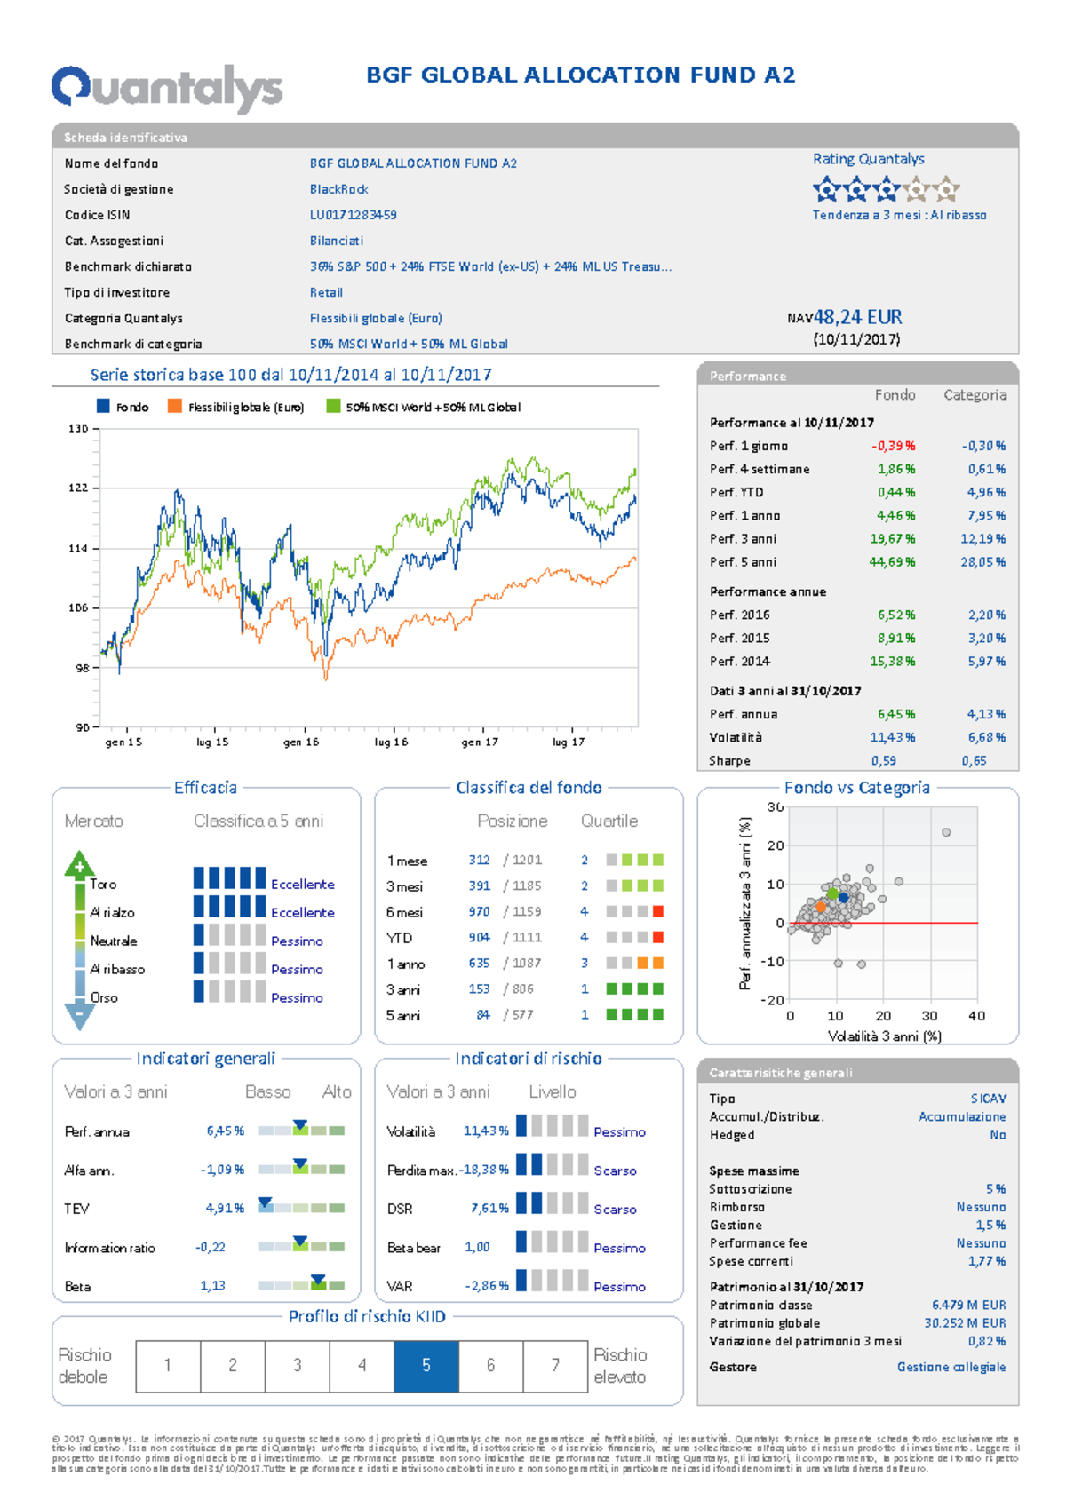The height and width of the screenshot is (1508, 1066).
Task: Click the ISIN code LU0171283459
Action: [353, 215]
